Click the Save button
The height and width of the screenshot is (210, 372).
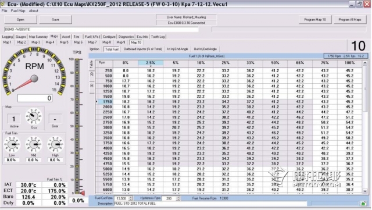[x=56, y=20]
